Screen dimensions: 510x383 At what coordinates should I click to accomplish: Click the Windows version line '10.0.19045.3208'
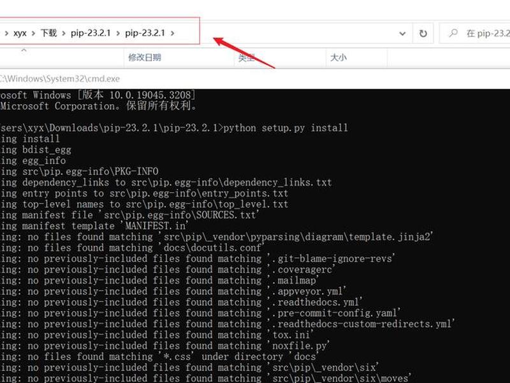coord(98,94)
